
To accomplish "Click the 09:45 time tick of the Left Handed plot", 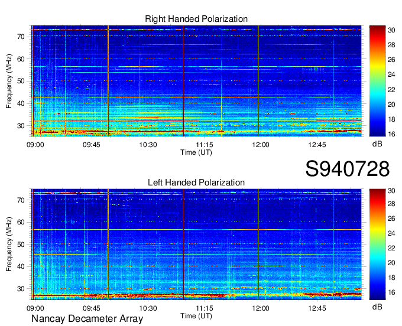I will tap(92, 308).
